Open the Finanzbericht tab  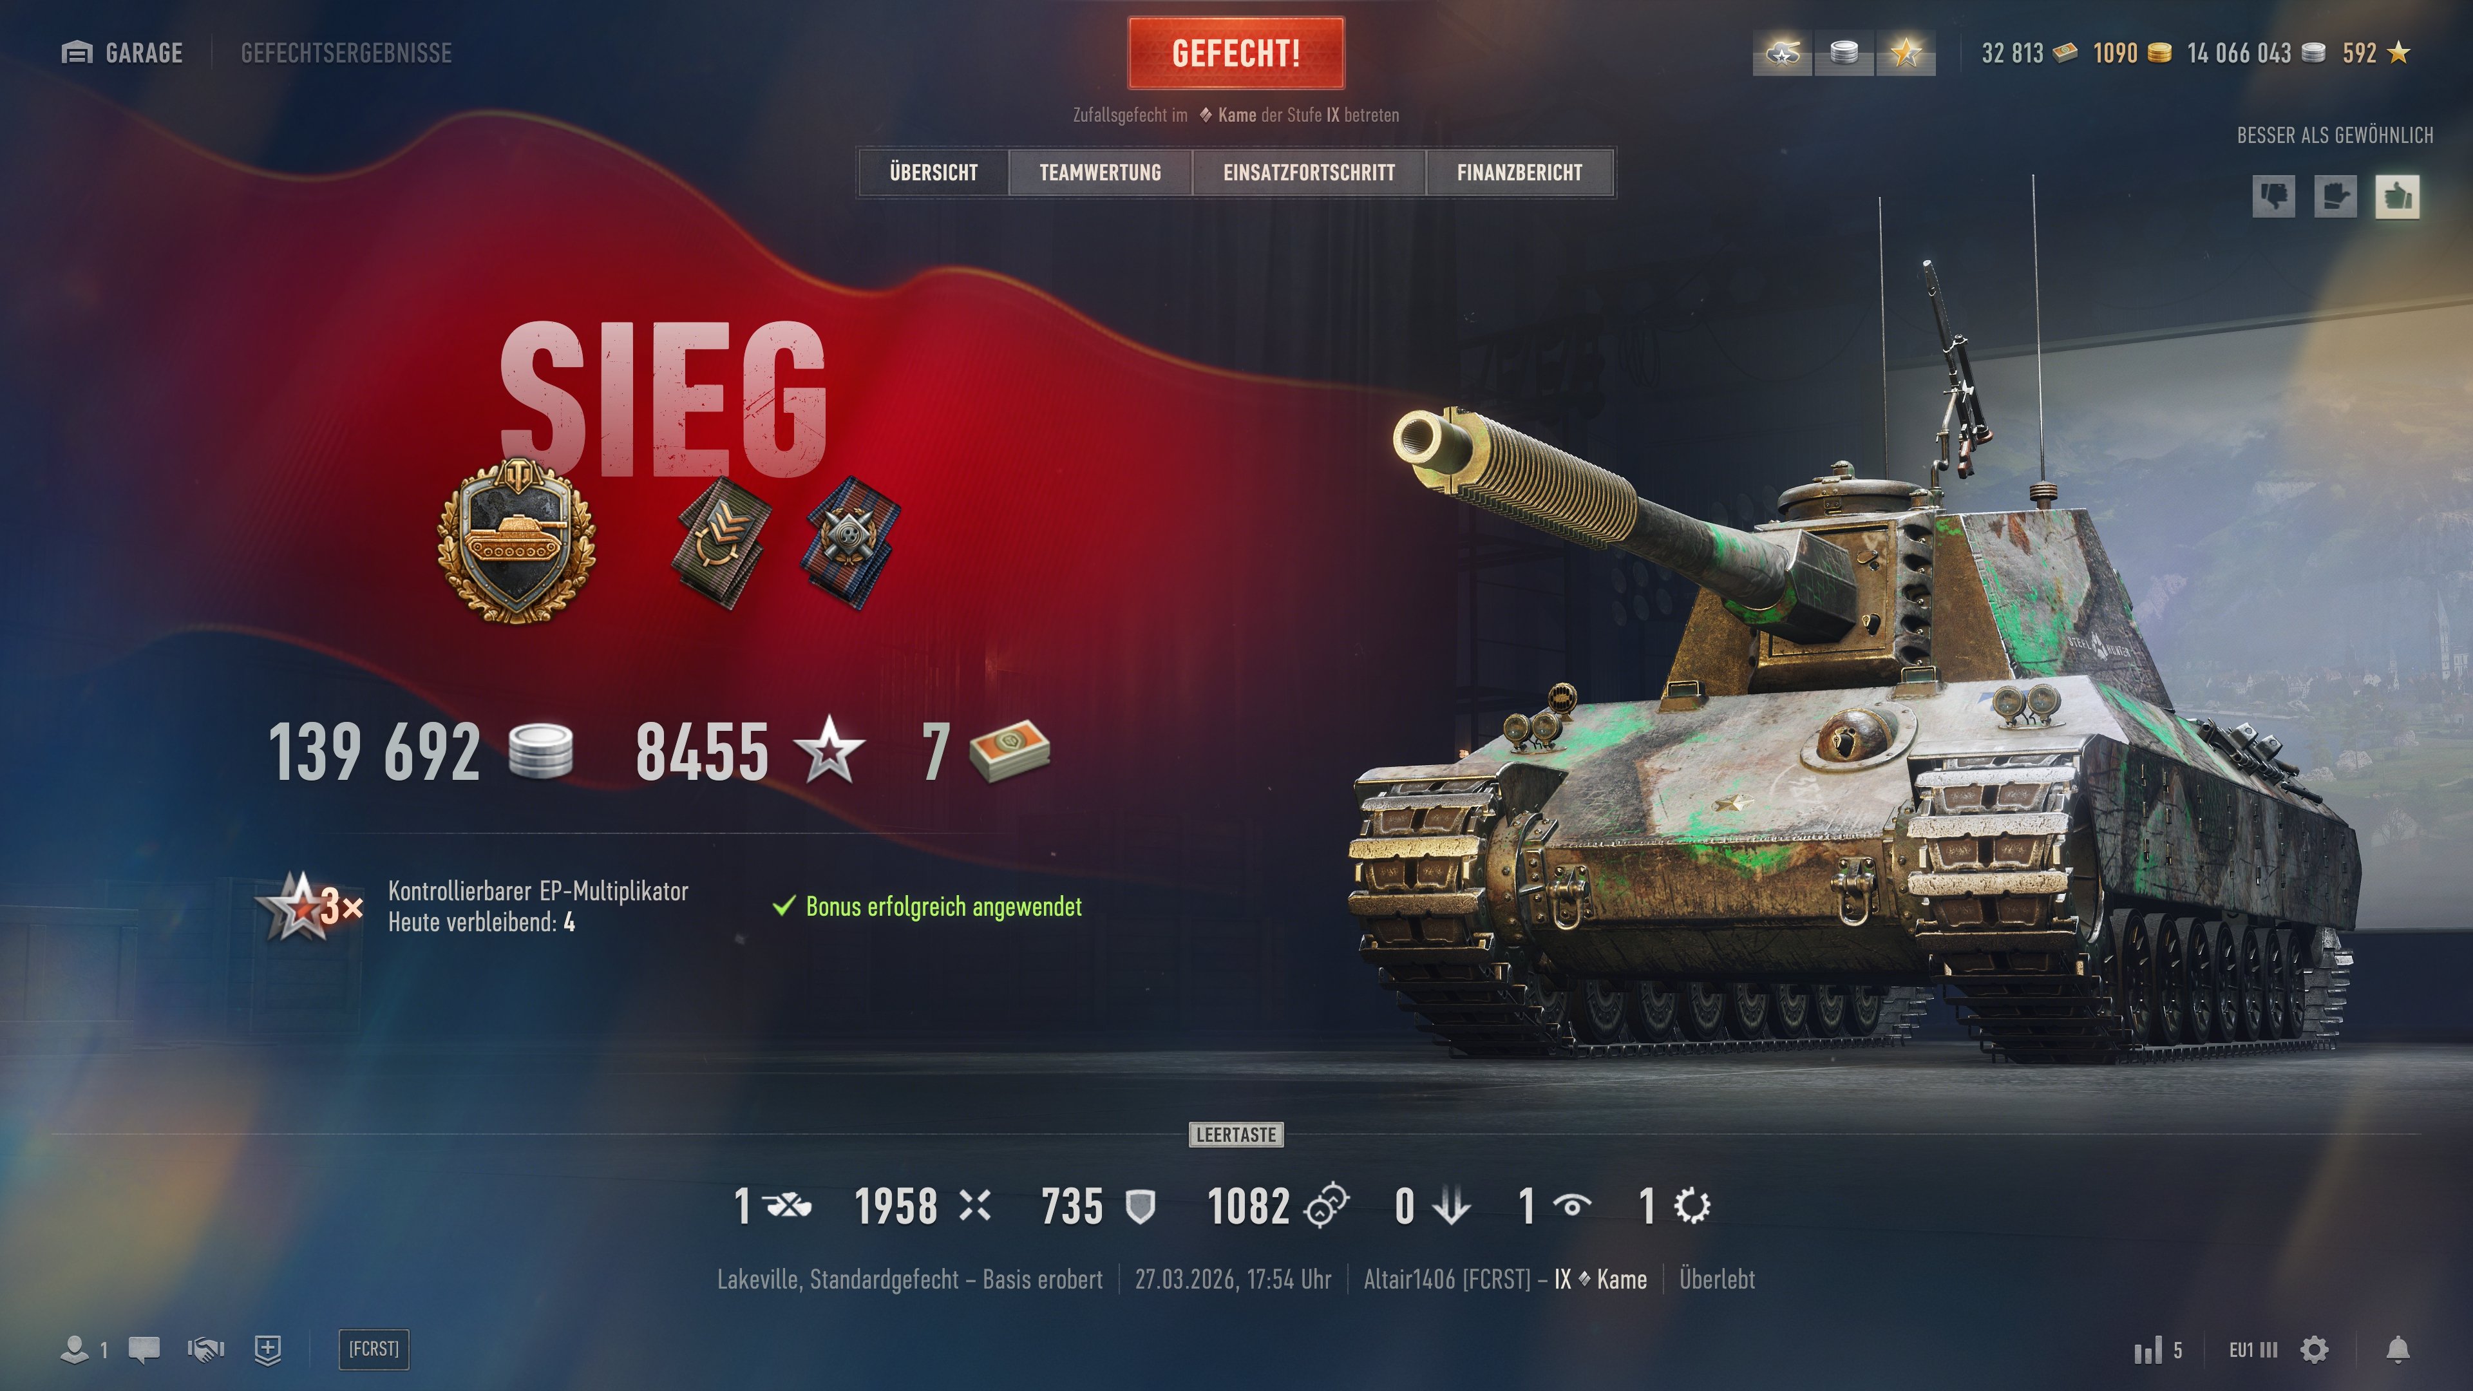(x=1520, y=173)
